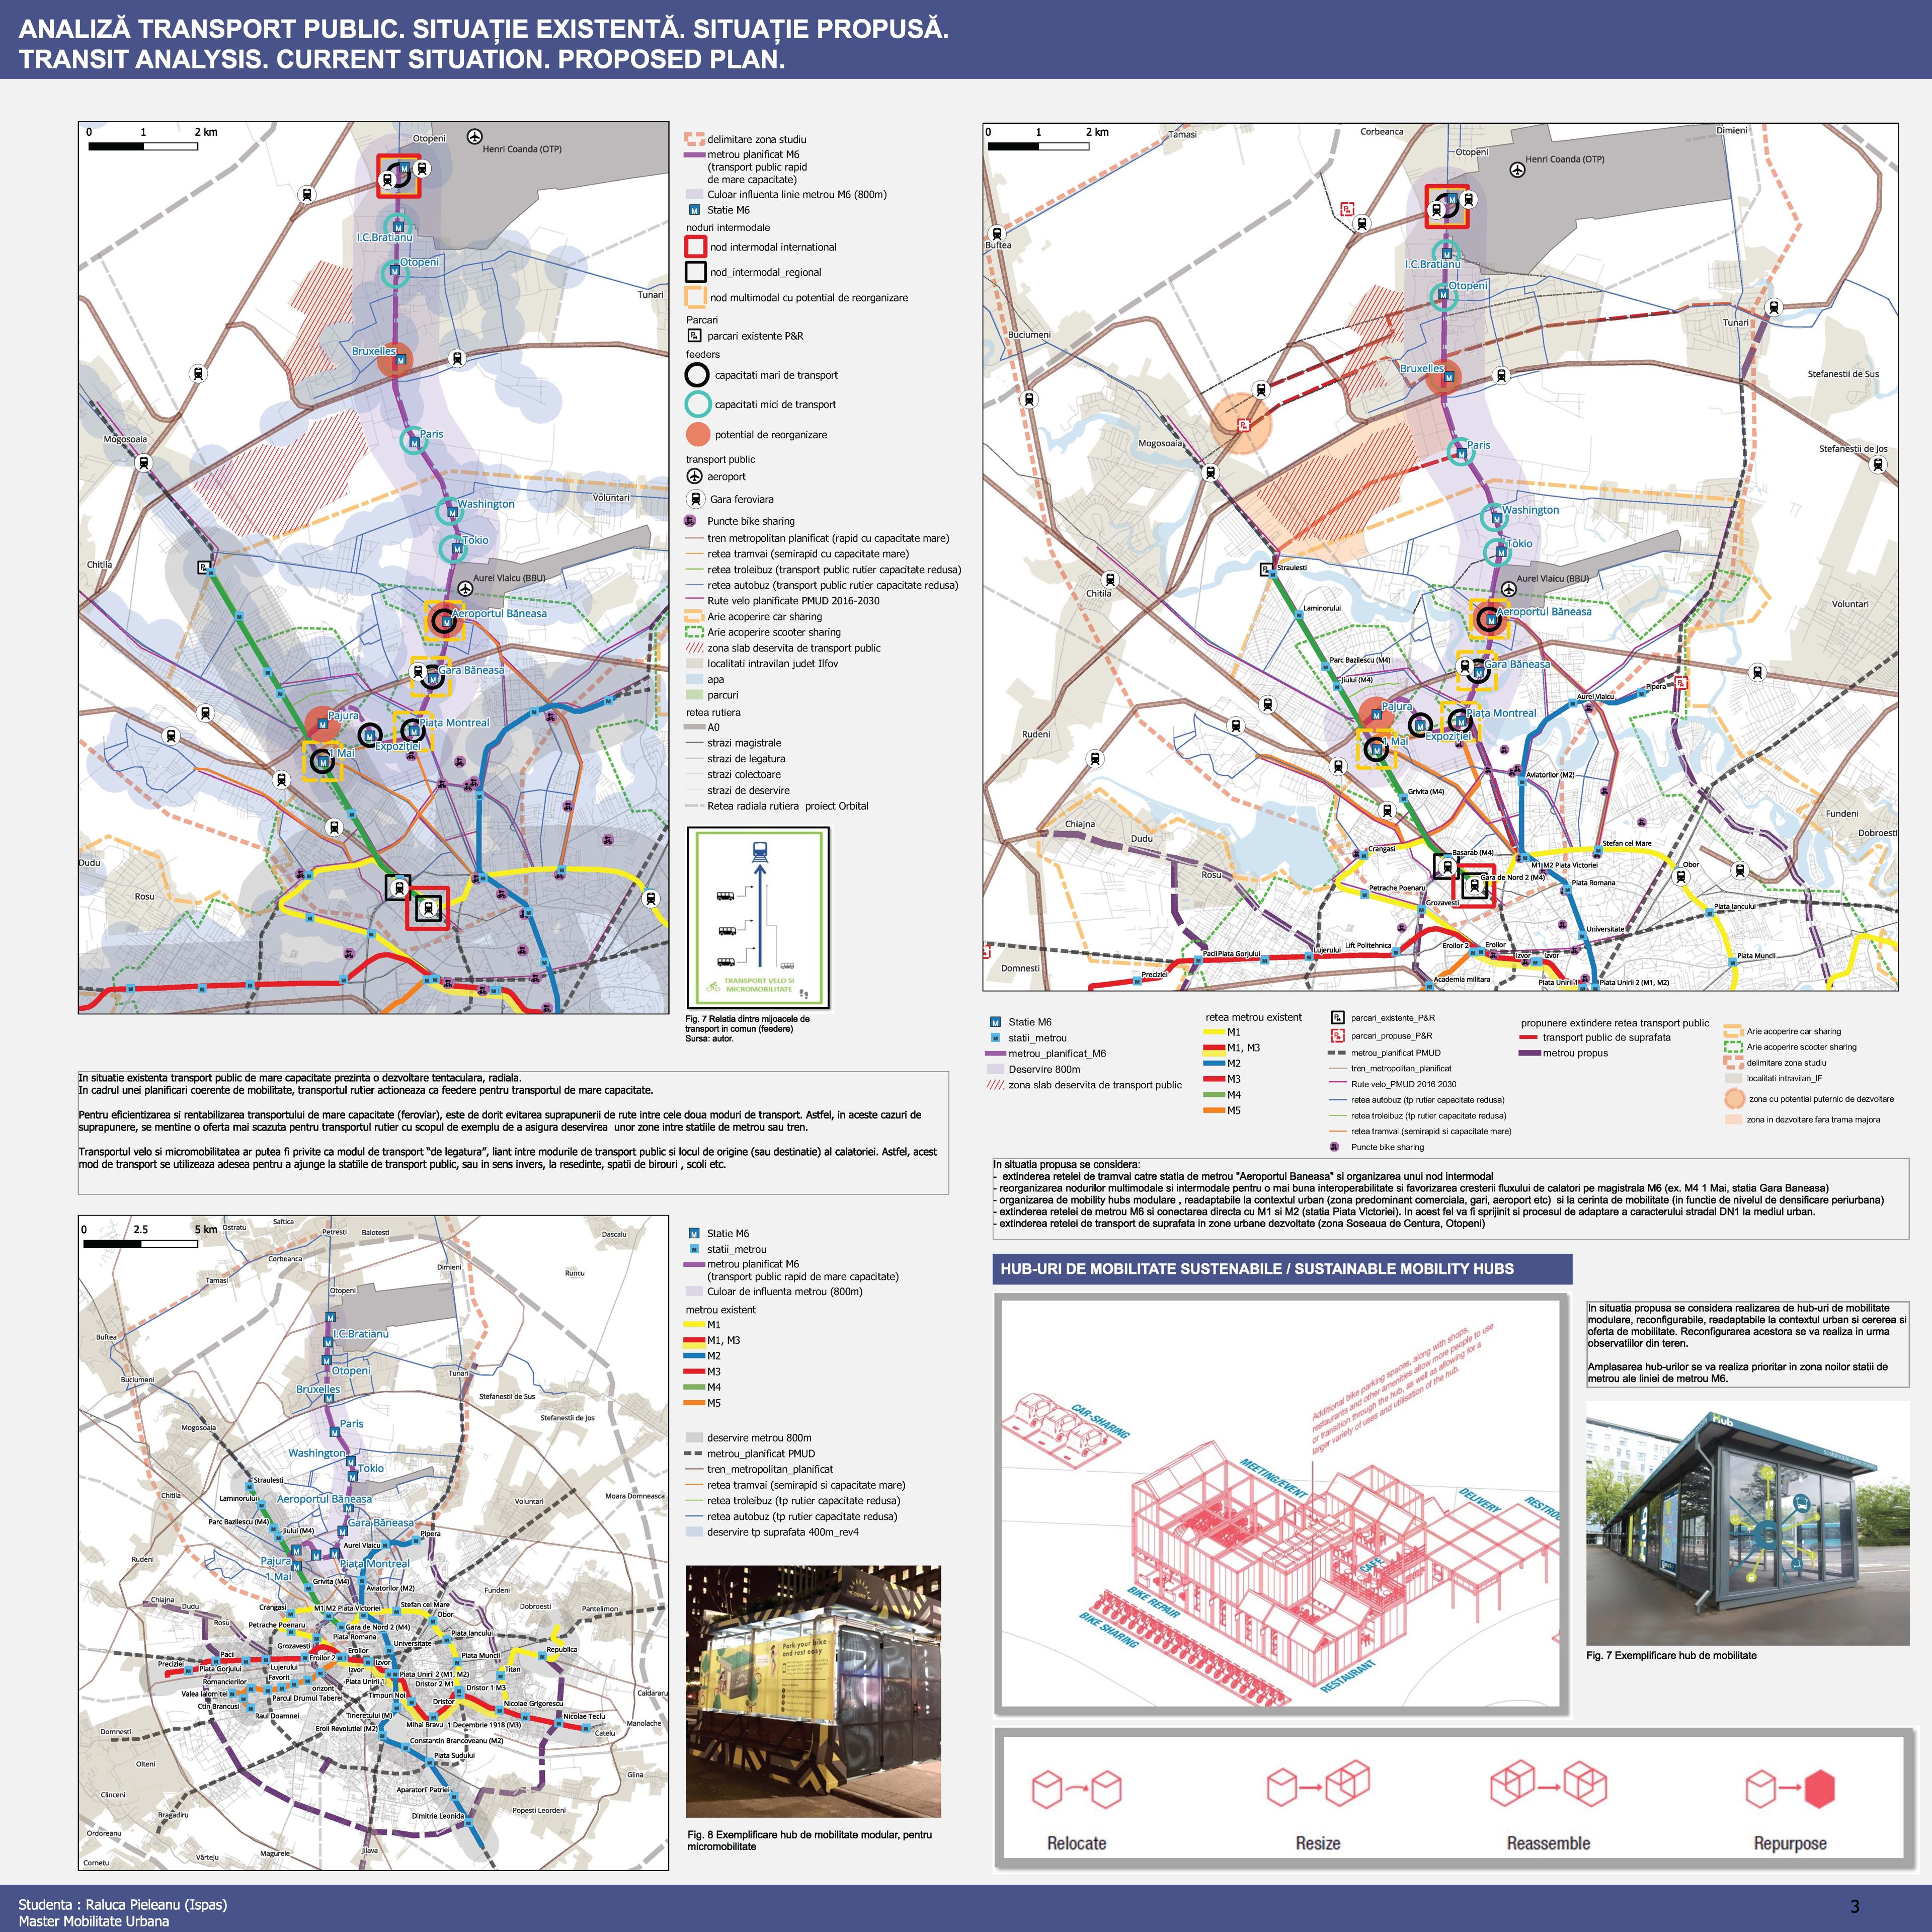Click the red 'nod intermodal international' square icon
The height and width of the screenshot is (1932, 1932).
(696, 247)
